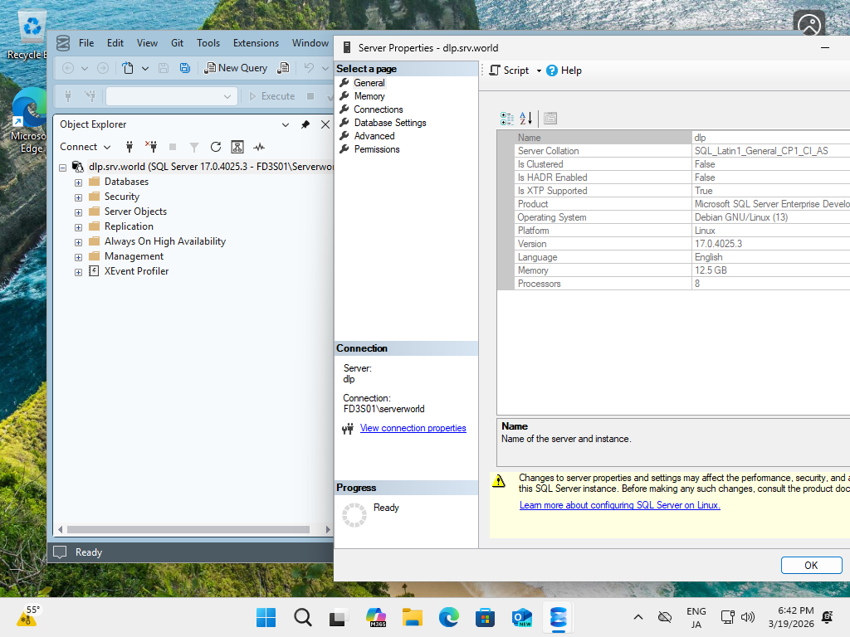Click the Alphabetical sort icon in Server Properties
Image resolution: width=850 pixels, height=637 pixels.
[525, 118]
